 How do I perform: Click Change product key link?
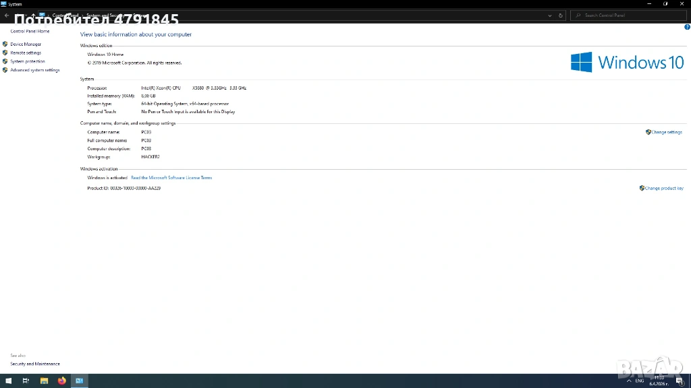(x=664, y=189)
